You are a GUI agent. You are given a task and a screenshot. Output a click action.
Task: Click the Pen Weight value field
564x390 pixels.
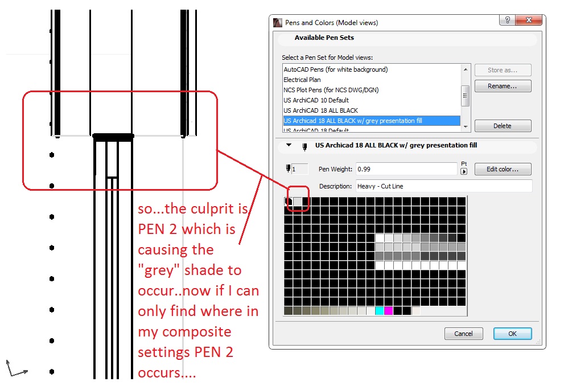click(406, 169)
